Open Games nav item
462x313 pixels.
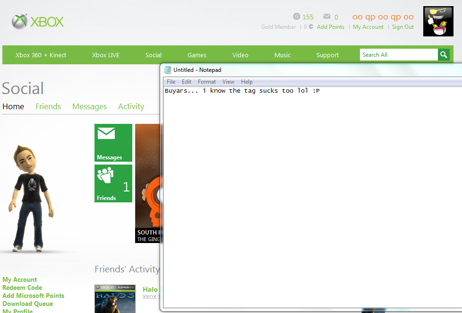(x=197, y=55)
